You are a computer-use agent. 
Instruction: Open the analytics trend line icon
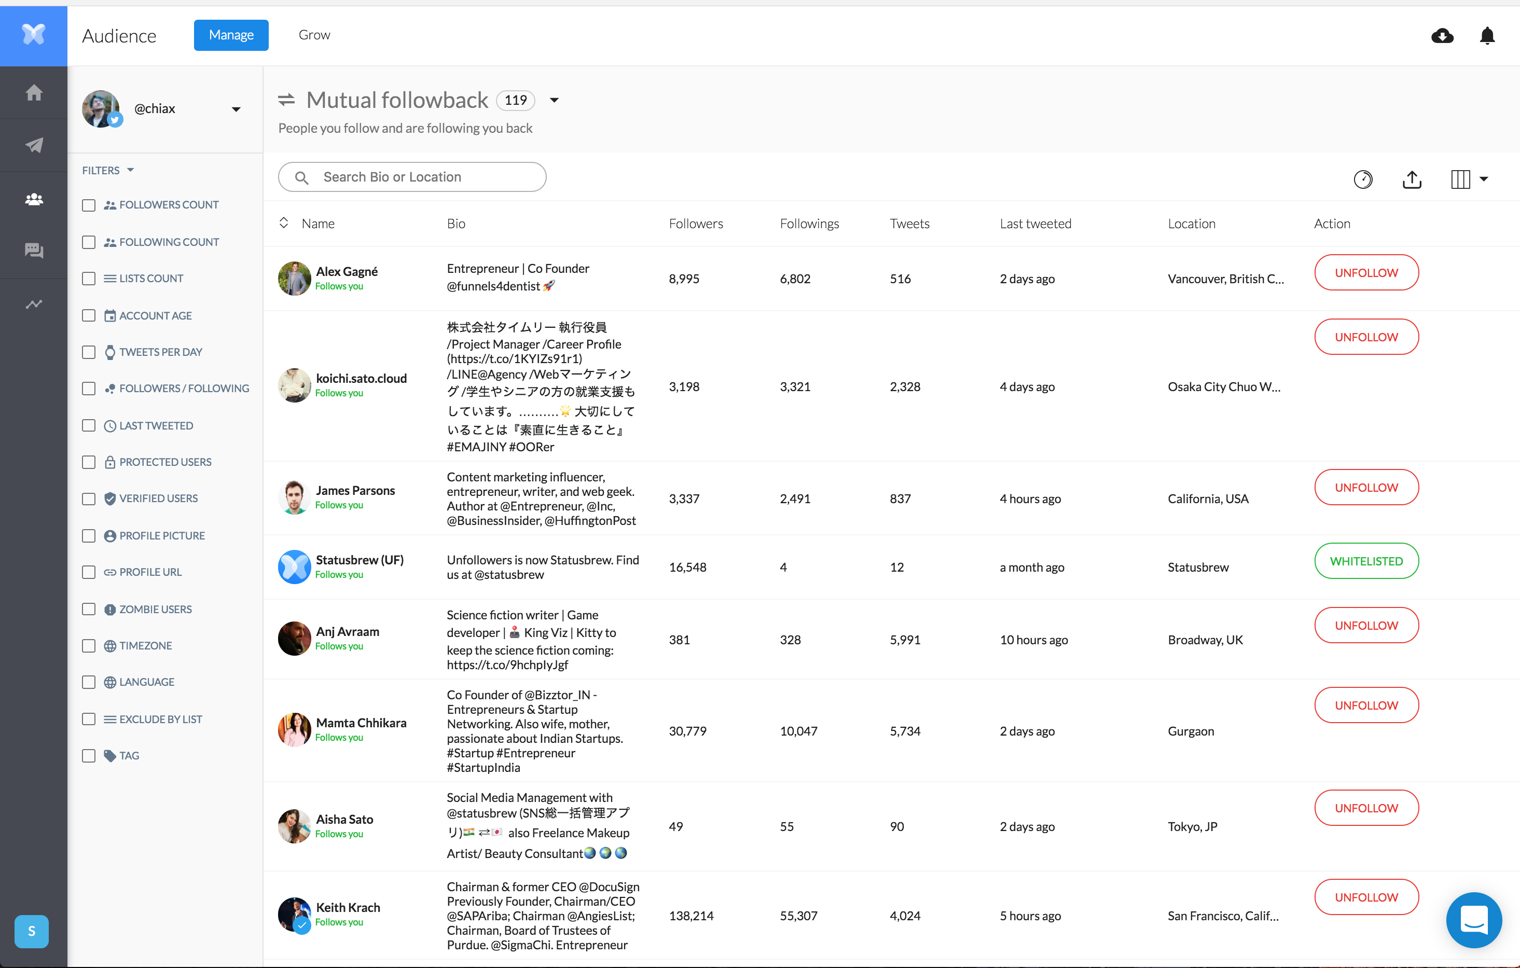(34, 304)
